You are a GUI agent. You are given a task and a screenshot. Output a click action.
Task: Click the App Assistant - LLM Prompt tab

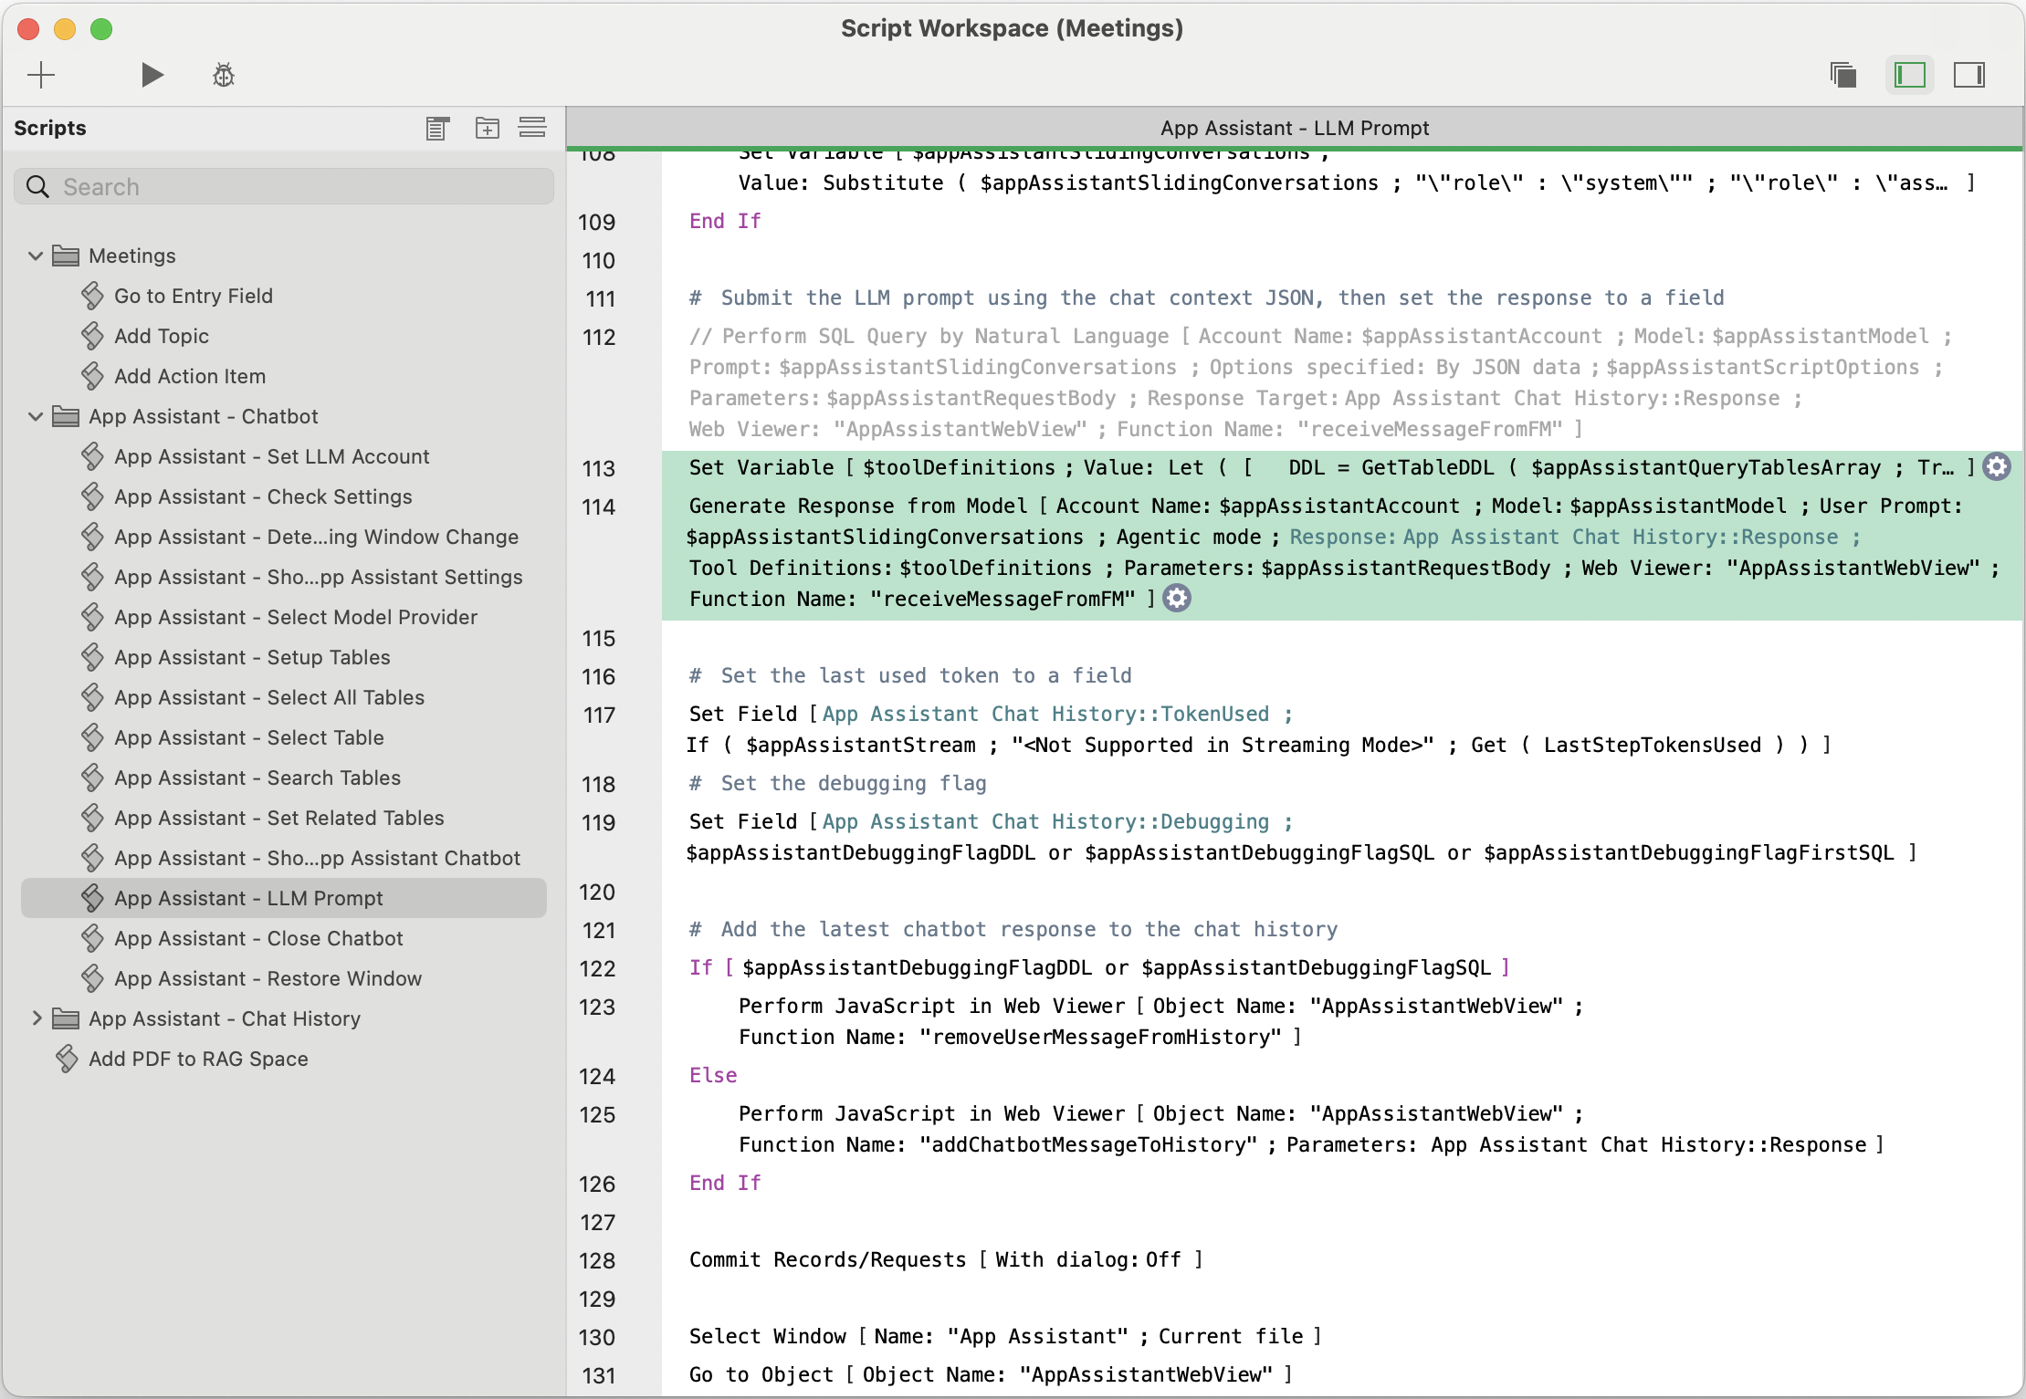(x=1295, y=129)
